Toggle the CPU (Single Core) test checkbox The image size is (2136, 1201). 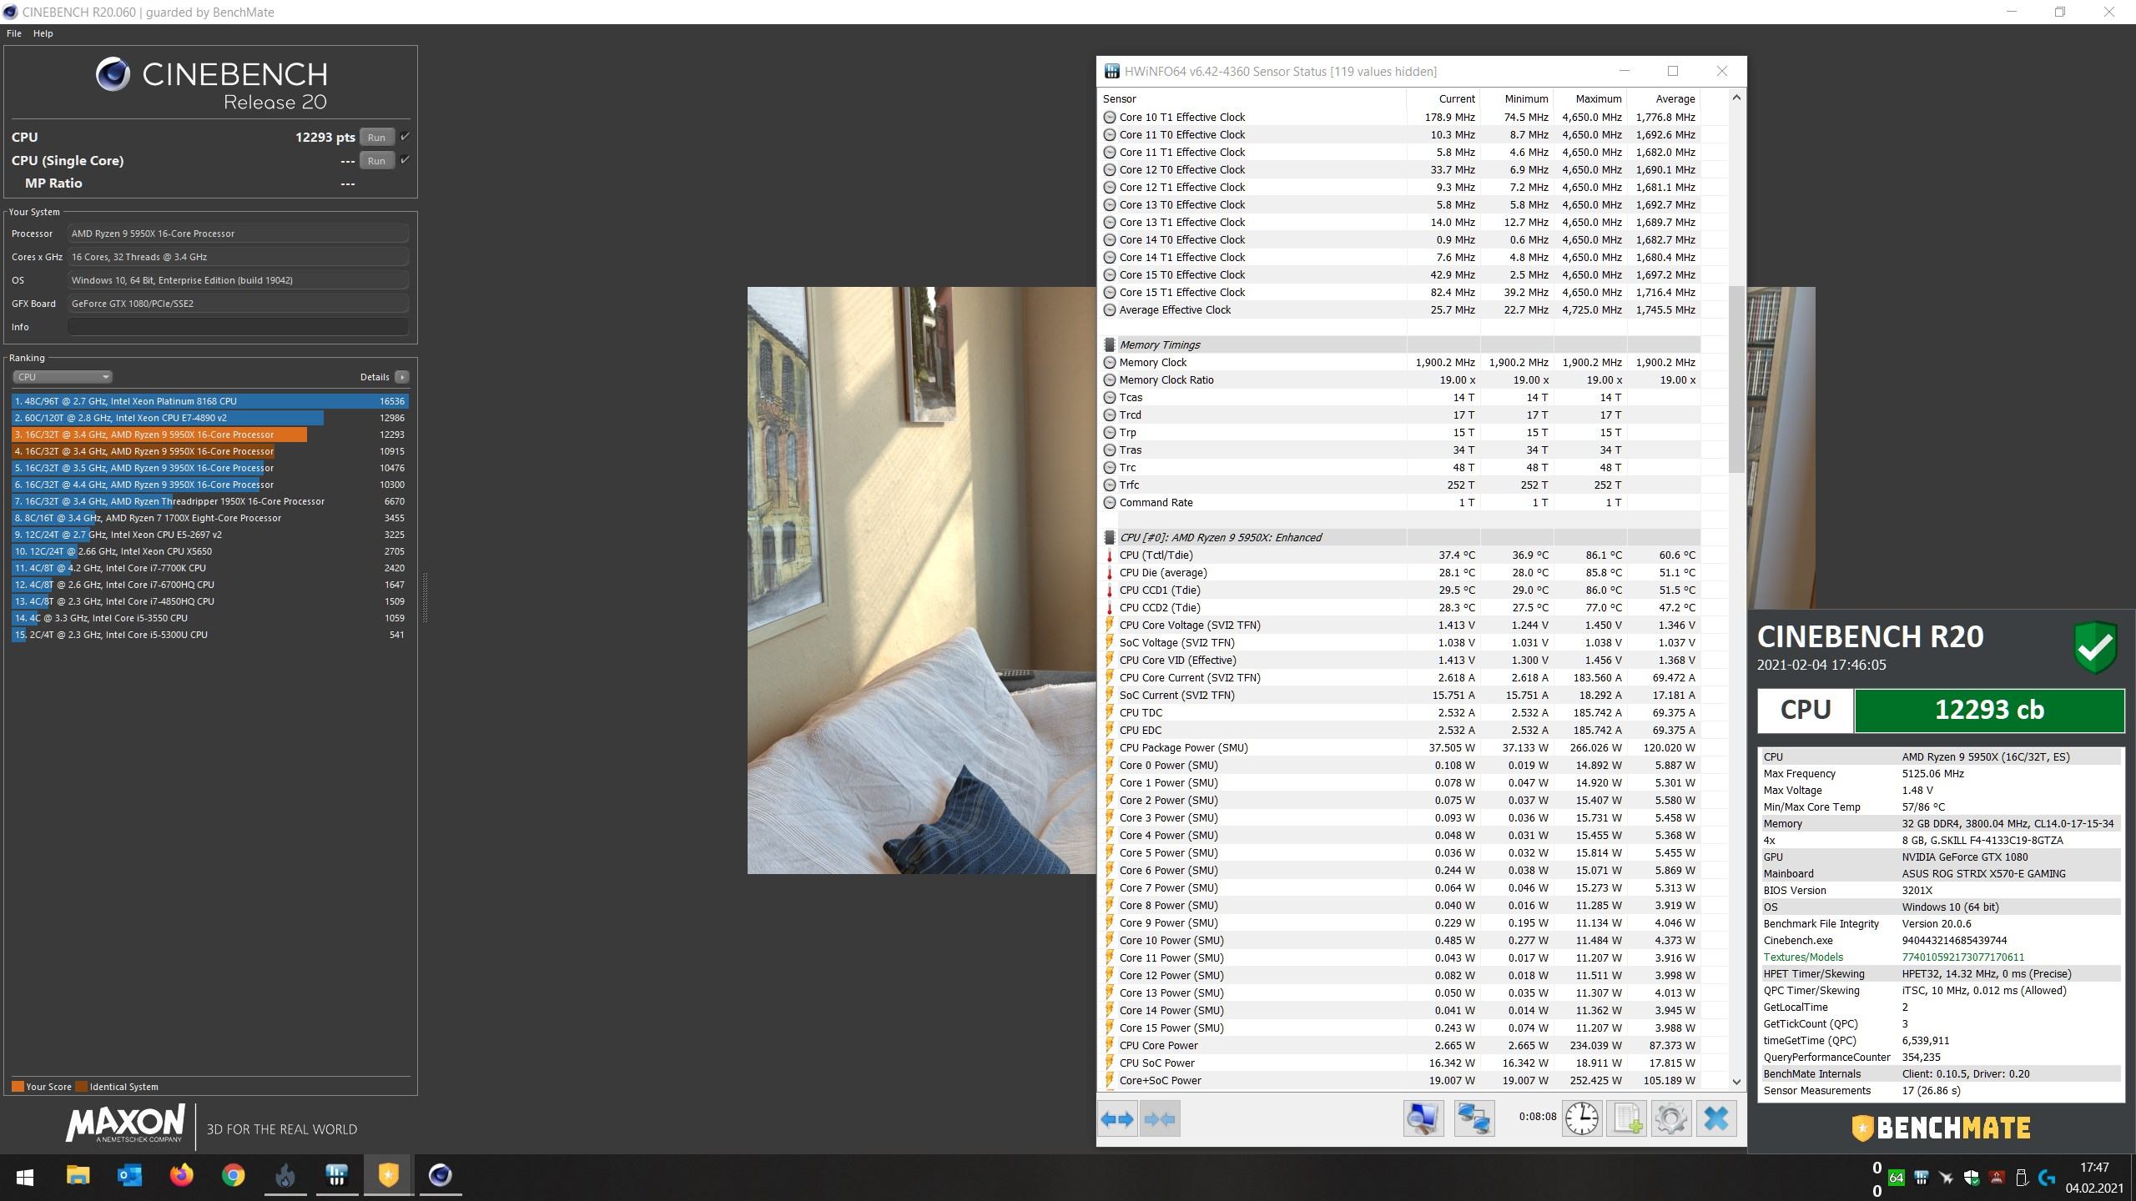click(405, 160)
